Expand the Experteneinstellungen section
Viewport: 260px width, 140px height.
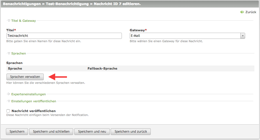(x=28, y=94)
